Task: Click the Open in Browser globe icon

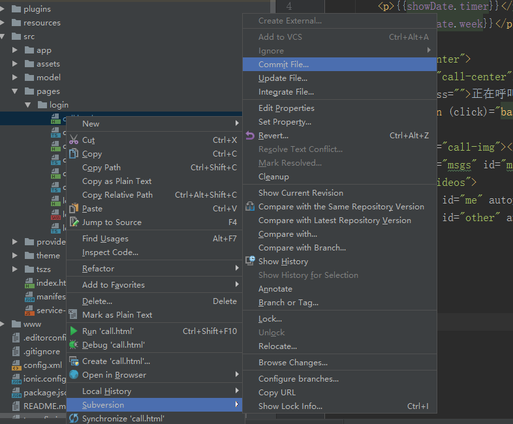Action: pyautogui.click(x=74, y=374)
